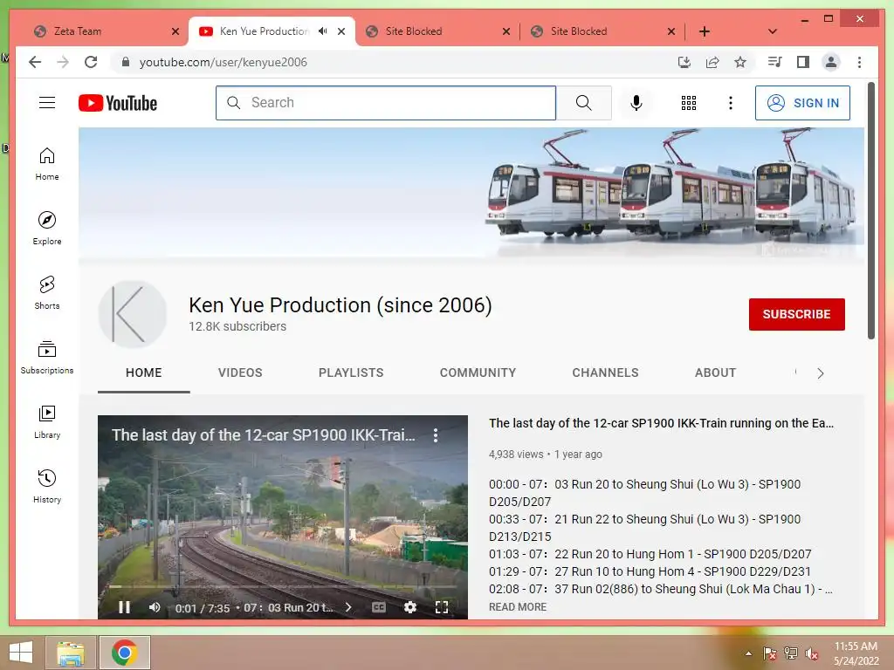
Task: Open the YouTube apps grid icon
Action: tap(688, 103)
